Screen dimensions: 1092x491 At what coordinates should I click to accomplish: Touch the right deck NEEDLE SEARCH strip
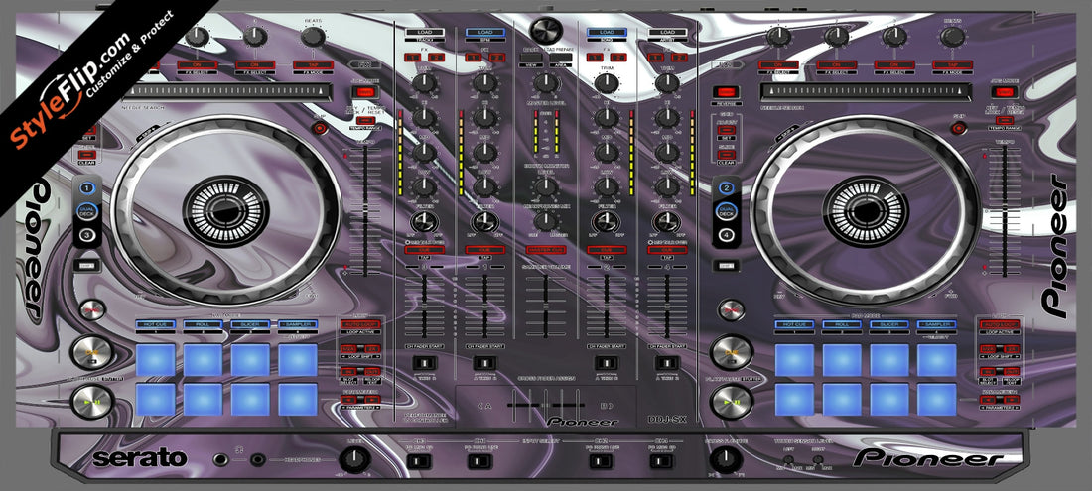click(866, 92)
